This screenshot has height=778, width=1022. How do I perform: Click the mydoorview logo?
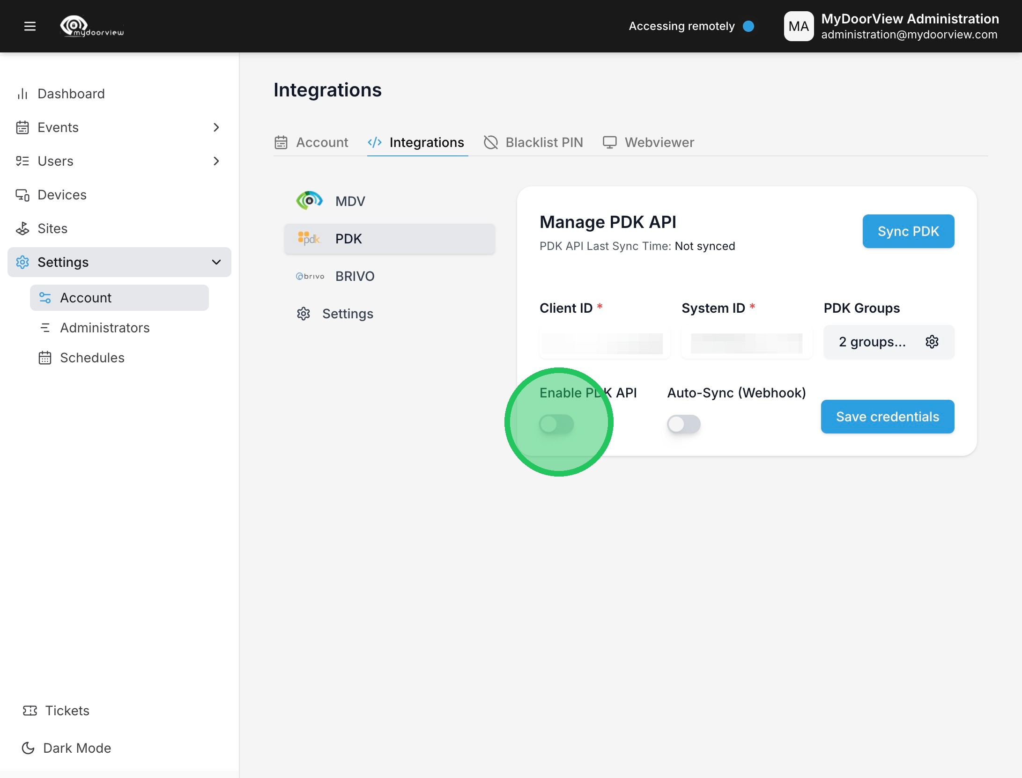[x=92, y=26]
